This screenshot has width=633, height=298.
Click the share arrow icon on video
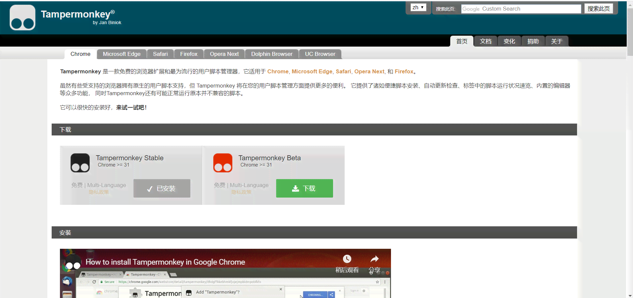pos(374,259)
